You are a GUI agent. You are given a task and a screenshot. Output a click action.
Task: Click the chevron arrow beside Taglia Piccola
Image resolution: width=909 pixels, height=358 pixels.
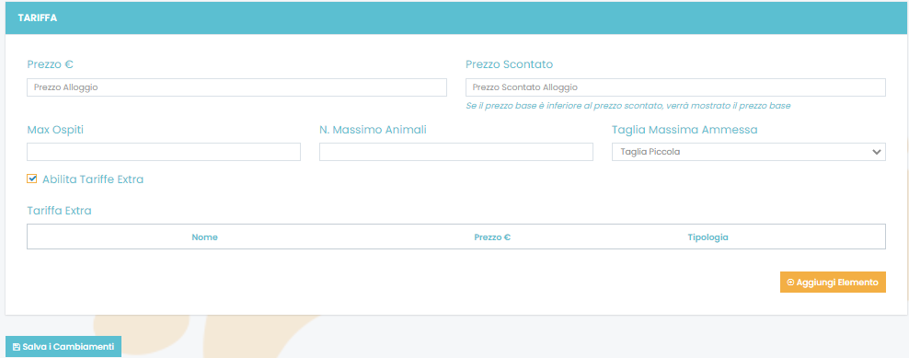coord(876,152)
